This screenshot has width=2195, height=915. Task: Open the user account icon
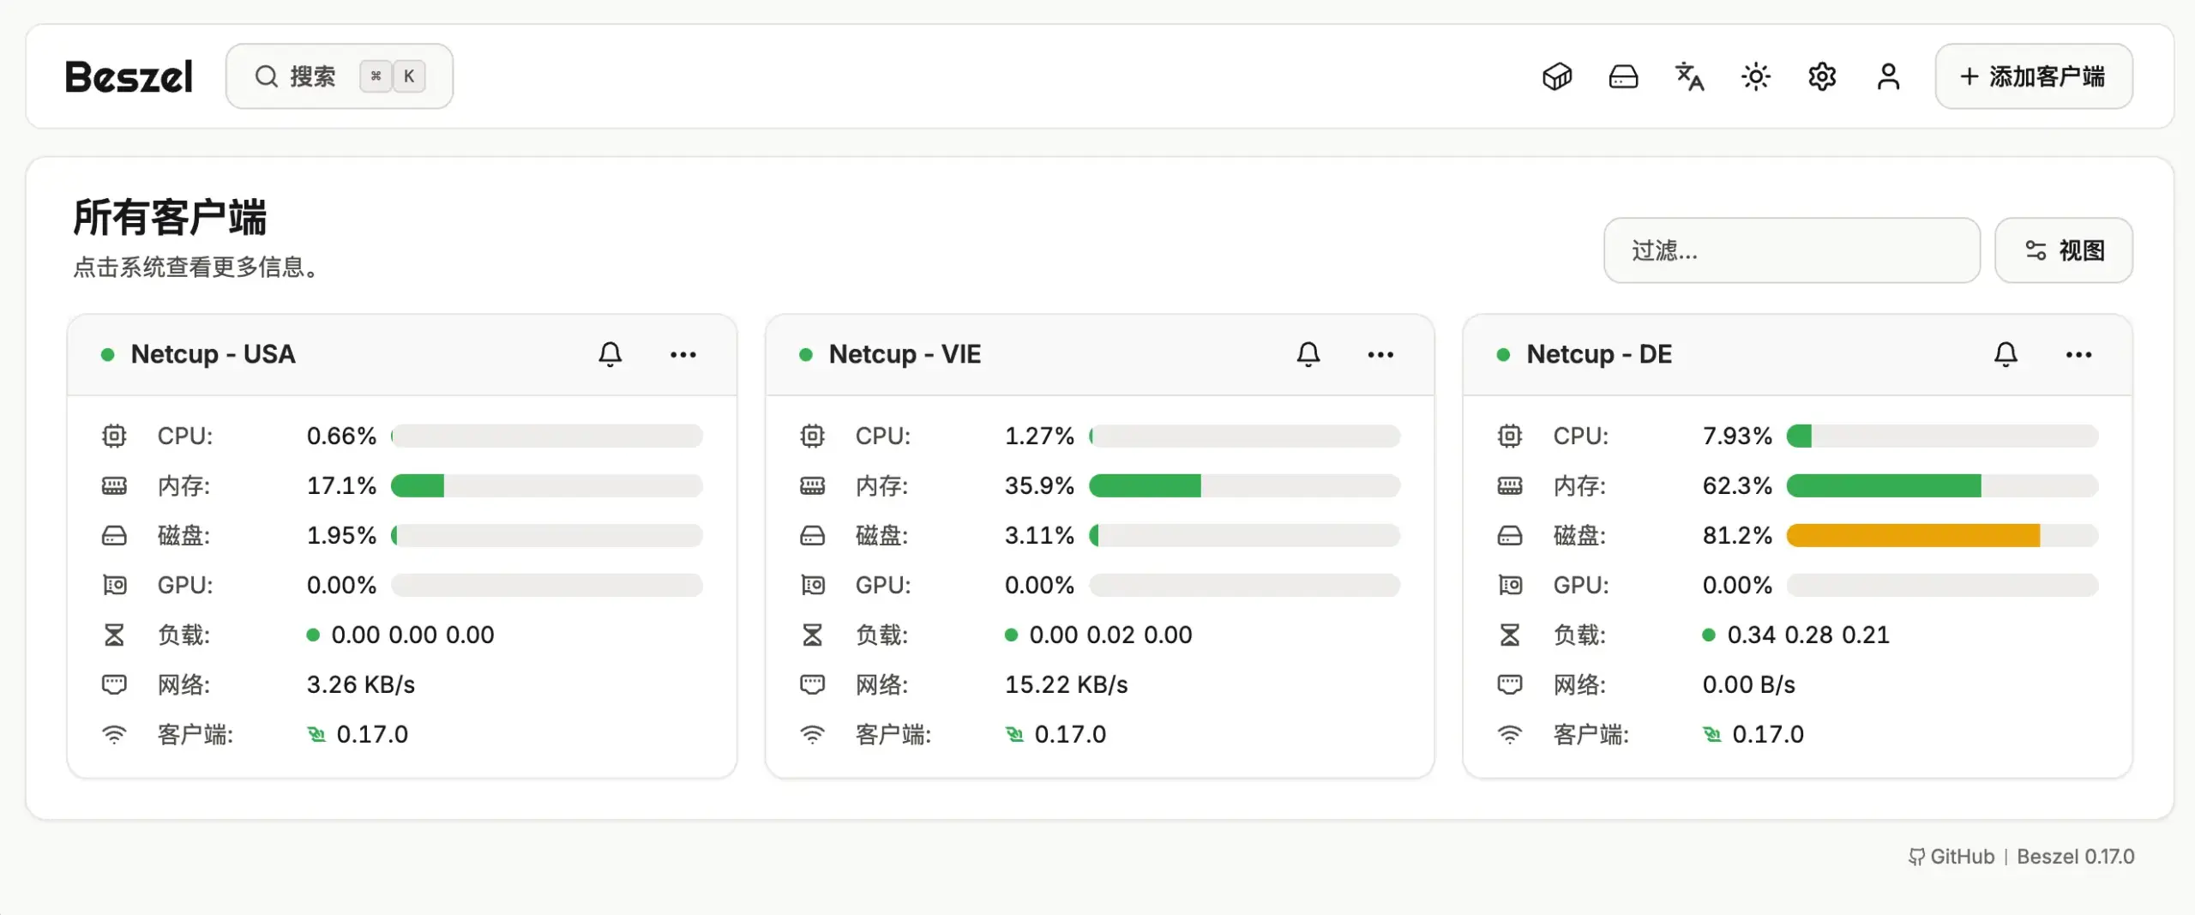pyautogui.click(x=1888, y=76)
